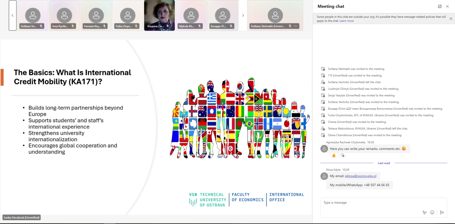Screen dimensions: 455x224
Task: Open message formatting options icon
Action: click(425, 213)
